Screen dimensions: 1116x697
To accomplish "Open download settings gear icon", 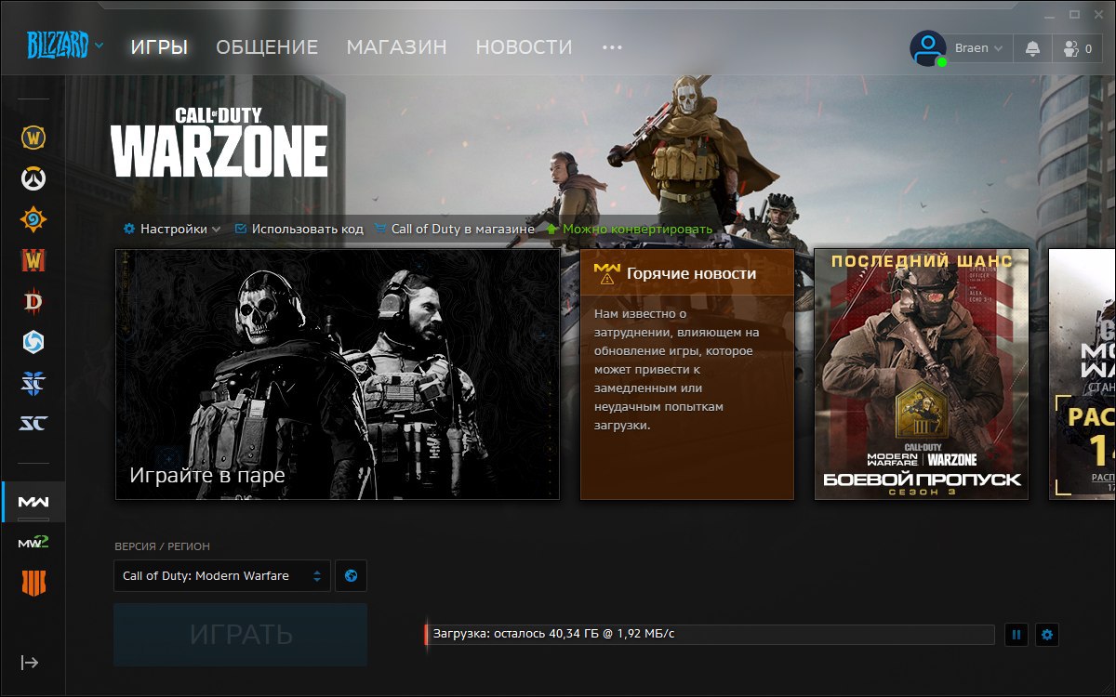I will pyautogui.click(x=1047, y=635).
